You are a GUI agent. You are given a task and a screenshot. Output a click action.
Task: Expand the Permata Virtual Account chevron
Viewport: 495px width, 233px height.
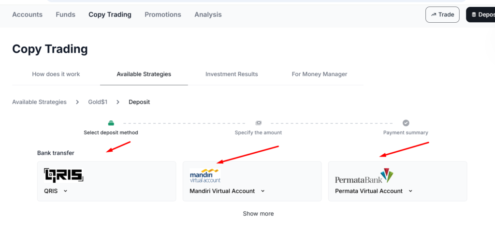[x=410, y=191]
